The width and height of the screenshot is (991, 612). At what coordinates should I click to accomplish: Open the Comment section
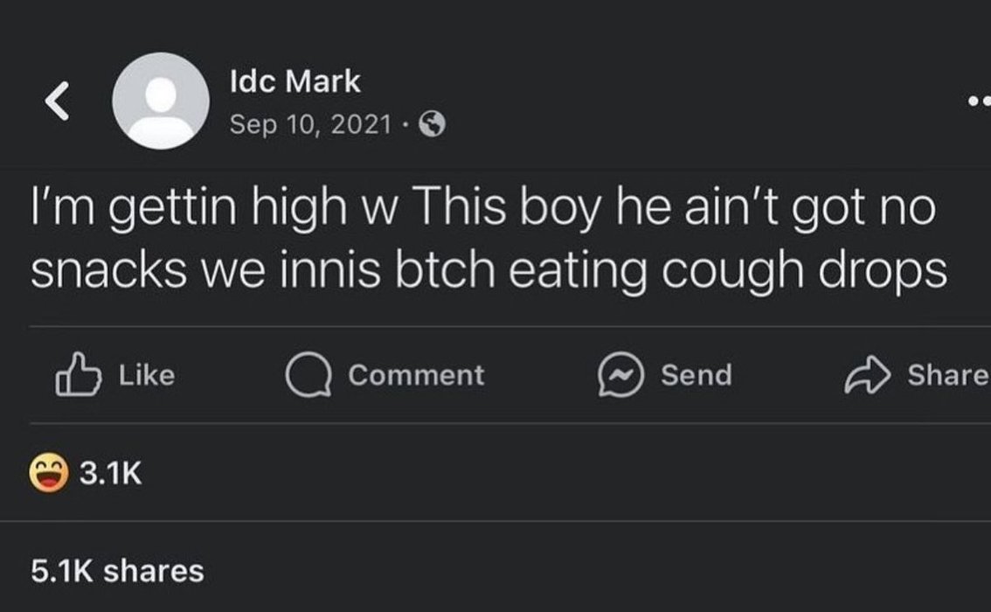[385, 375]
